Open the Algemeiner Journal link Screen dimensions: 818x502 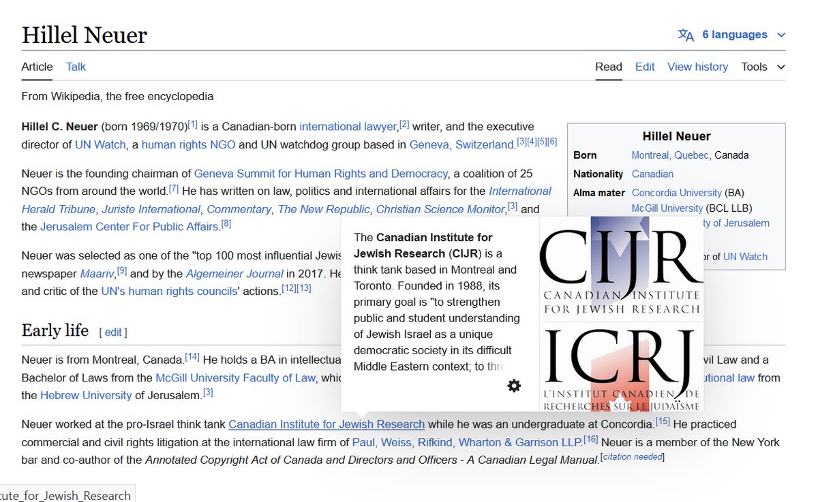pos(234,274)
